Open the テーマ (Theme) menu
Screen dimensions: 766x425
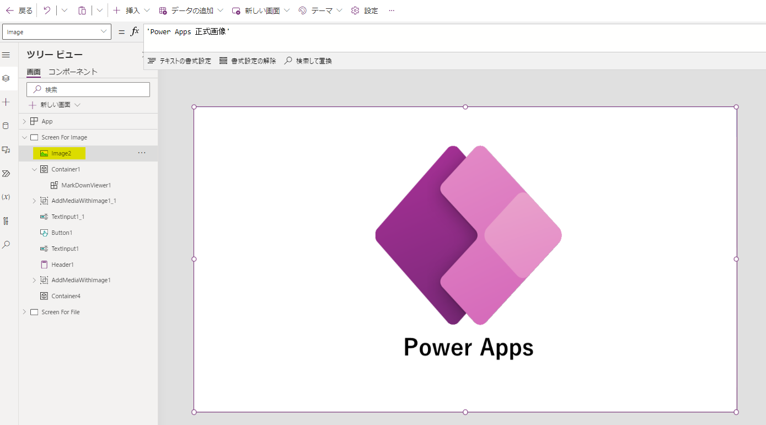[320, 10]
